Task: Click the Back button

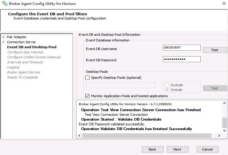Action: pyautogui.click(x=153, y=149)
